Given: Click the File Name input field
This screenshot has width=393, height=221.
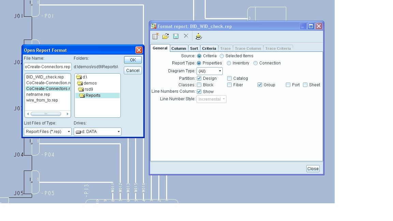Looking at the screenshot, I should 48,67.
